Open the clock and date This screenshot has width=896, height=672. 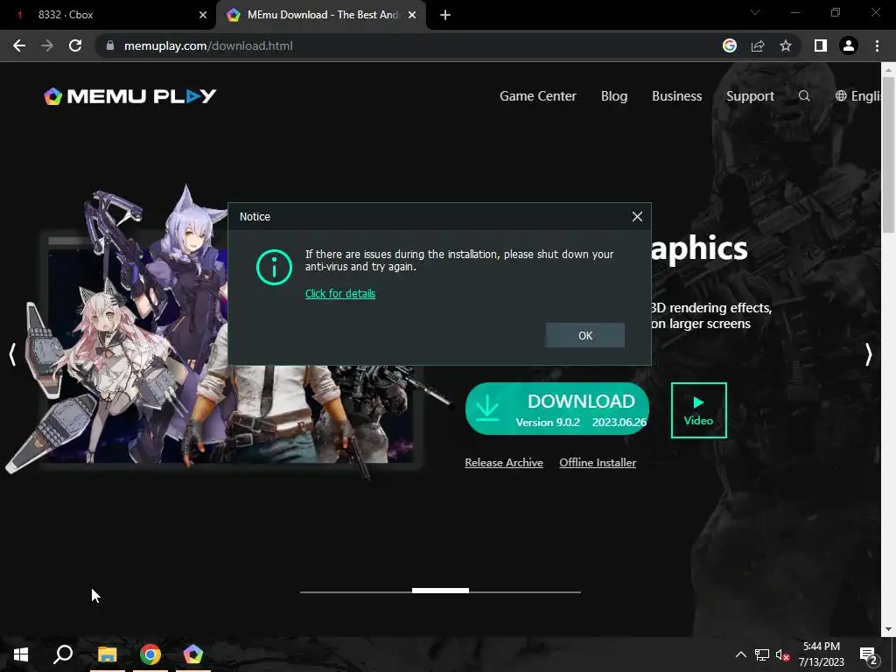click(822, 654)
